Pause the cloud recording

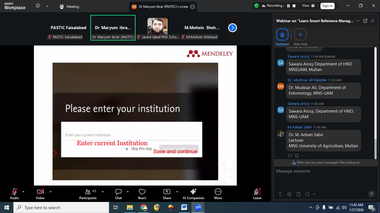[288, 6]
